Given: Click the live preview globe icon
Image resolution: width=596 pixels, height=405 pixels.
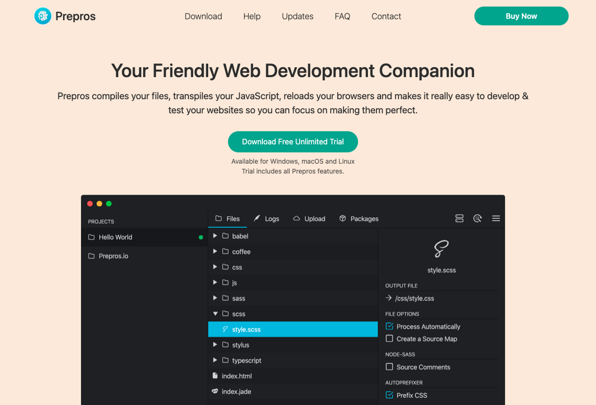Looking at the screenshot, I should tap(478, 218).
